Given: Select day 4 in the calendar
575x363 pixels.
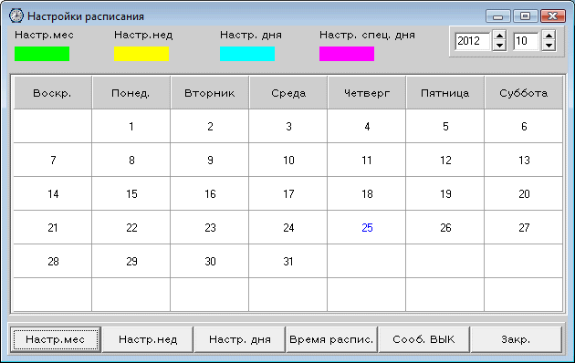Looking at the screenshot, I should pos(366,127).
